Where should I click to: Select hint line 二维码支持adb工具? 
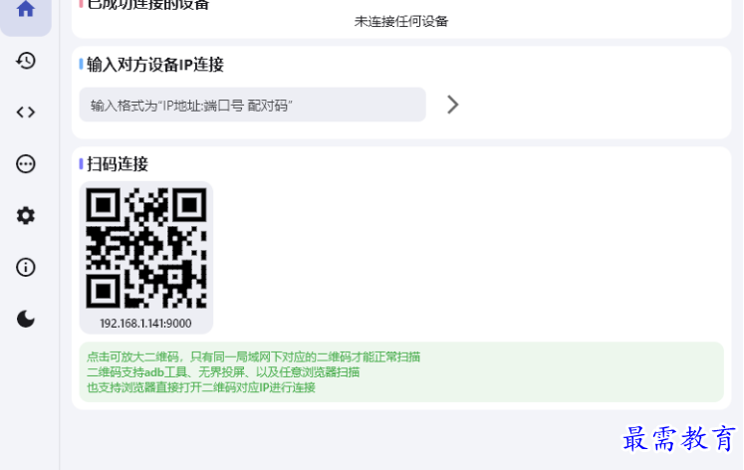[x=223, y=372]
